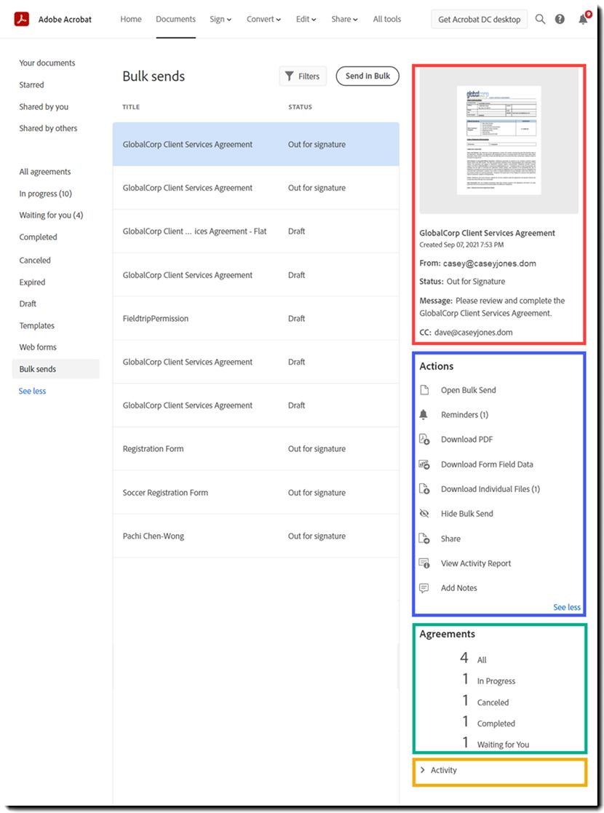Open the Filters button

coord(303,76)
